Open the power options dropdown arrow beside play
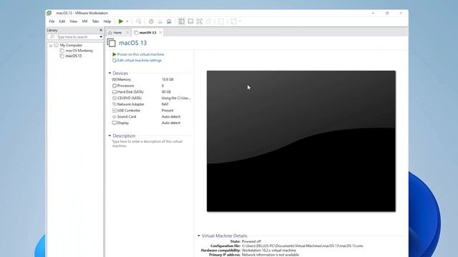The width and height of the screenshot is (458, 257). click(x=127, y=21)
